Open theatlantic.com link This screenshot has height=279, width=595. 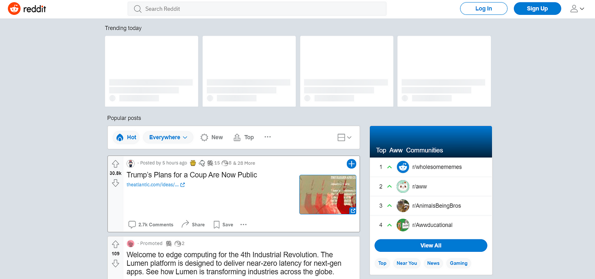coord(156,185)
